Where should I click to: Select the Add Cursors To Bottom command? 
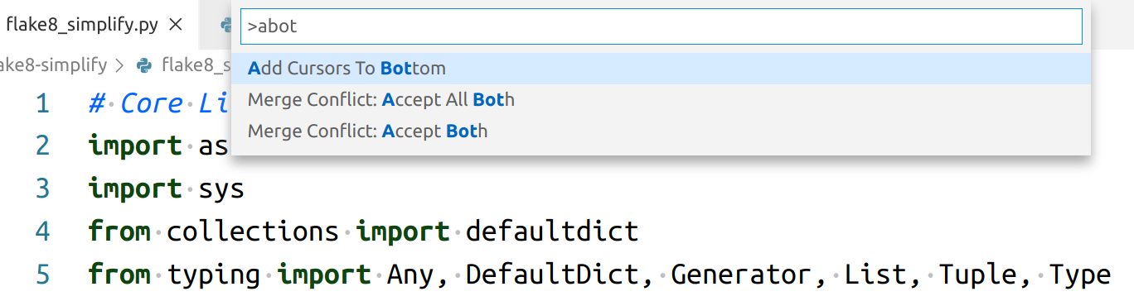[661, 69]
